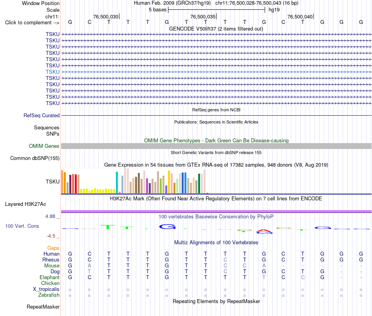Click the Common dbSNP(155) track label
The height and width of the screenshot is (316, 372).
(x=34, y=158)
